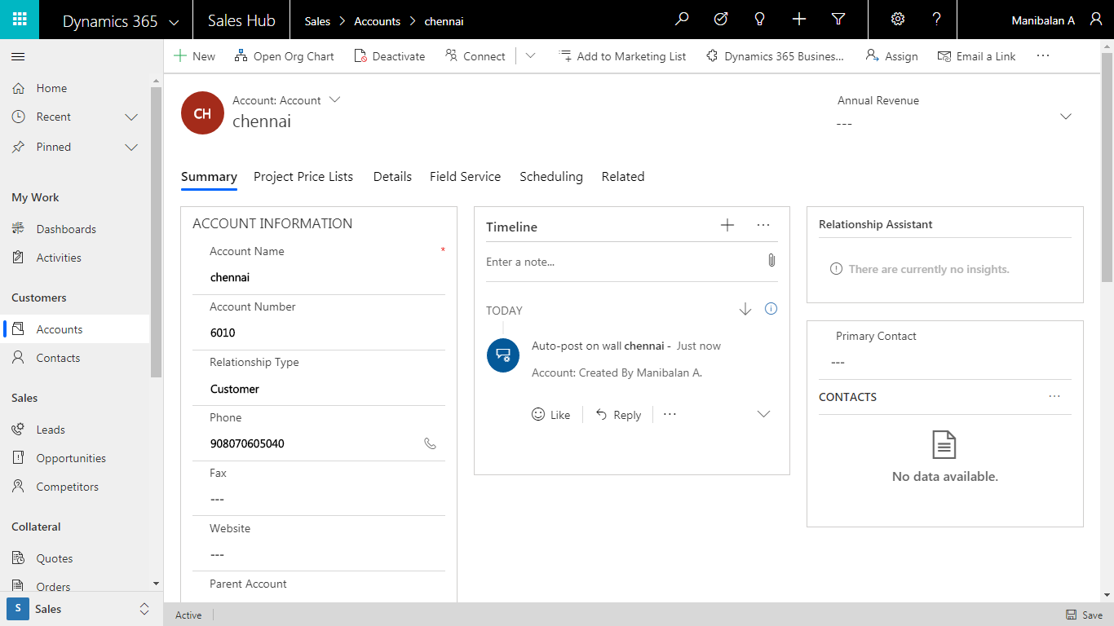The image size is (1114, 626).
Task: Click the plus quick create icon
Action: point(799,20)
